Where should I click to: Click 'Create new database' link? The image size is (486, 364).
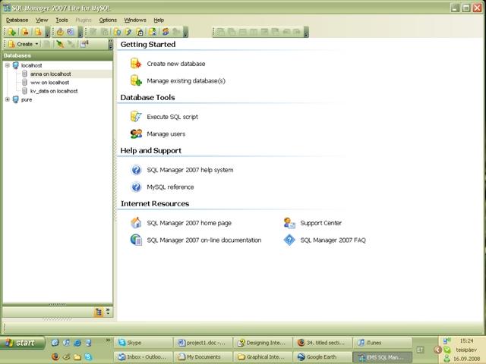175,64
